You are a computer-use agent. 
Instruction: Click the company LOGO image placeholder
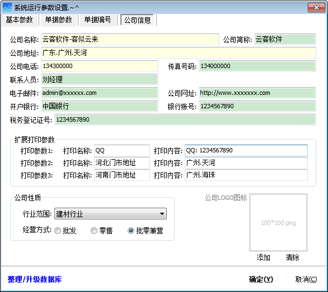pyautogui.click(x=278, y=223)
